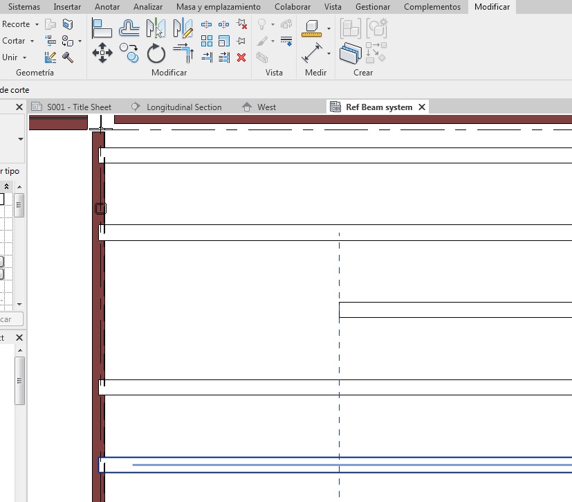Screen dimensions: 572x502
Task: Open the Analizar ribbon tab
Action: pos(148,7)
